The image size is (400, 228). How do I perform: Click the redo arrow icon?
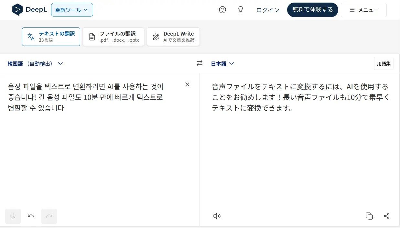coord(49,216)
